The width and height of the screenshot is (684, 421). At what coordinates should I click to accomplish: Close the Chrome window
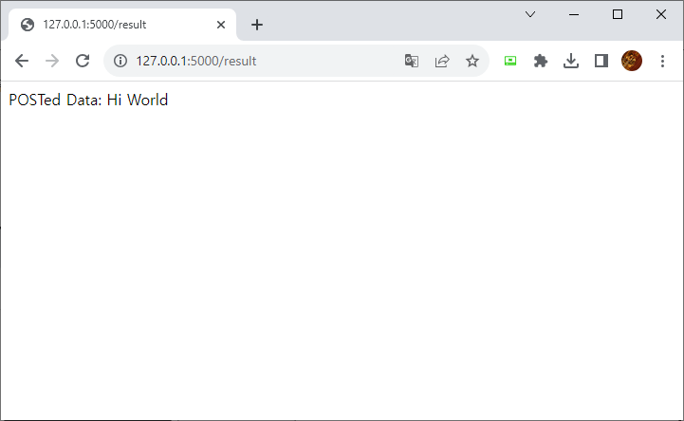pos(661,14)
